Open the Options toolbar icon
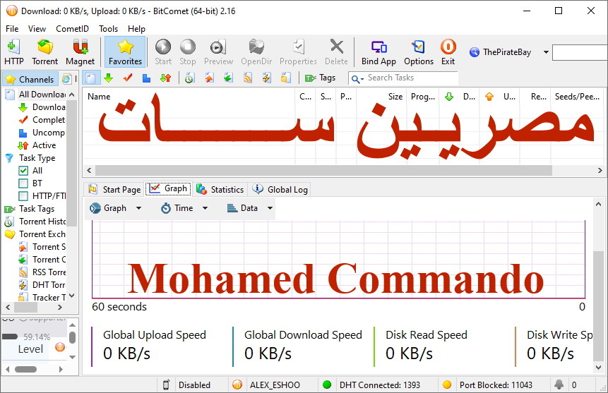This screenshot has height=393, width=608. click(419, 52)
